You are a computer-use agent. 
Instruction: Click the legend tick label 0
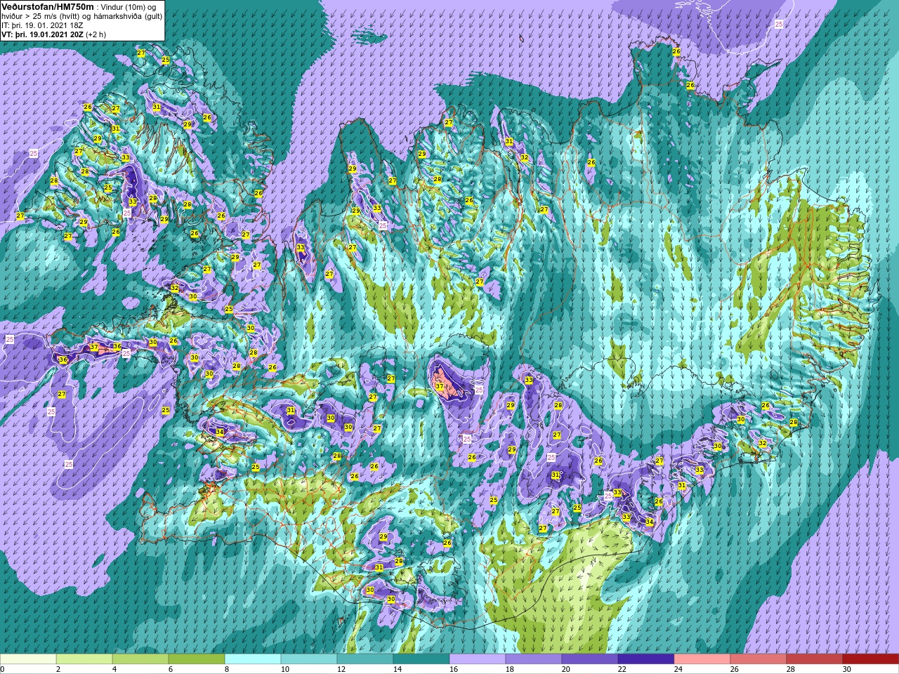pos(3,669)
